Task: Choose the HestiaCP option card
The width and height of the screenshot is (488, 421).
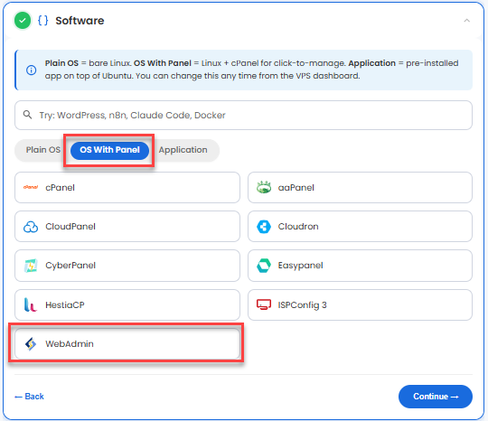Action: click(127, 305)
